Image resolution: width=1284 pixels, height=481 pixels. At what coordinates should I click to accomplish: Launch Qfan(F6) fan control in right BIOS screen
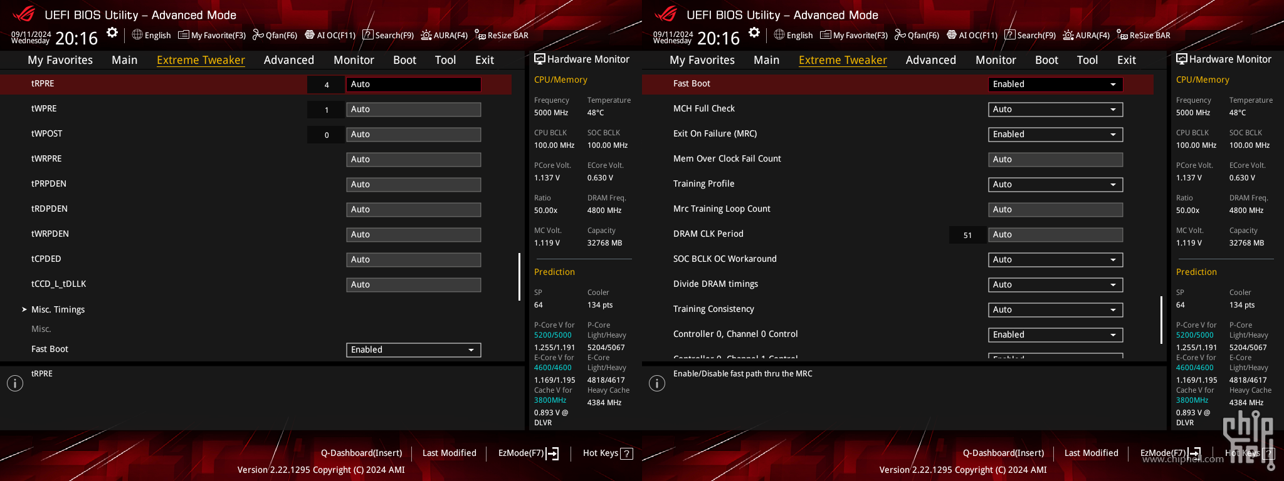(x=917, y=35)
